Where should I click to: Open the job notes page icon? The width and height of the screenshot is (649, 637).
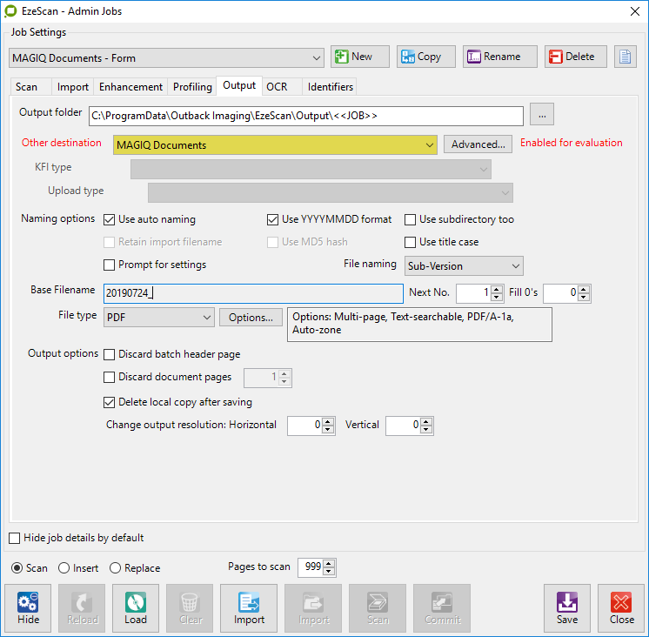[625, 57]
